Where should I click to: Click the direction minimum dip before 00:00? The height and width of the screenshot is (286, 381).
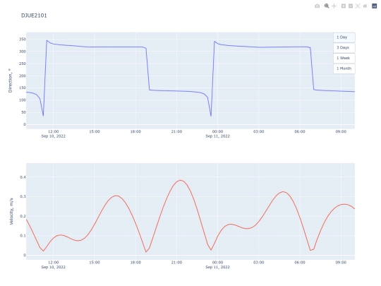211,116
